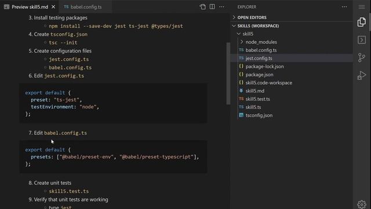Open Explorer views and more actions ellipsis
This screenshot has height=209, width=371.
coord(344,7)
